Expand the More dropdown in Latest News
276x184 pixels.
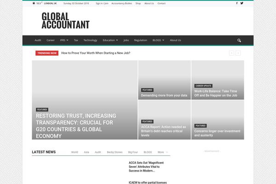163,152
